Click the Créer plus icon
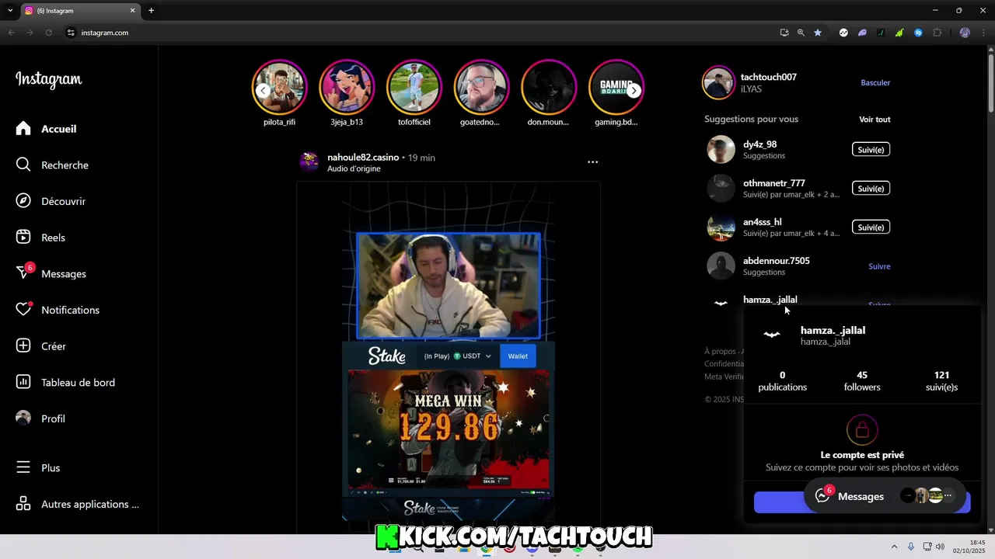The image size is (995, 559). [x=23, y=346]
